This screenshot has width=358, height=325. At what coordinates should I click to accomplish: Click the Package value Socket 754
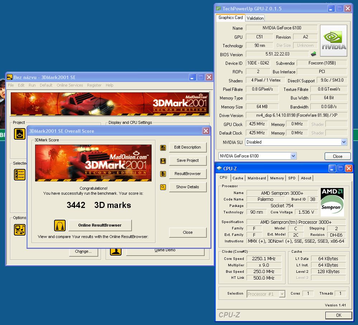[282, 206]
